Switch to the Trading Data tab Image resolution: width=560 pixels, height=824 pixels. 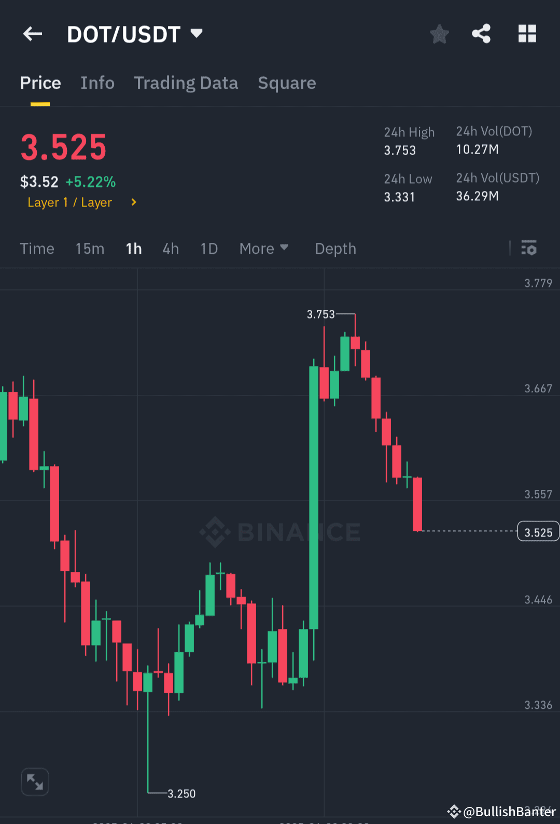pyautogui.click(x=186, y=83)
